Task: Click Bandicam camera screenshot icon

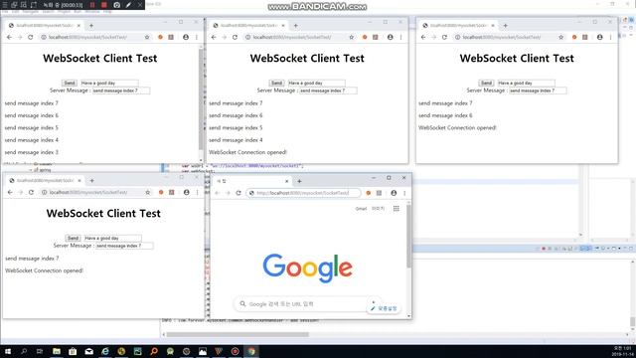Action: point(117,5)
